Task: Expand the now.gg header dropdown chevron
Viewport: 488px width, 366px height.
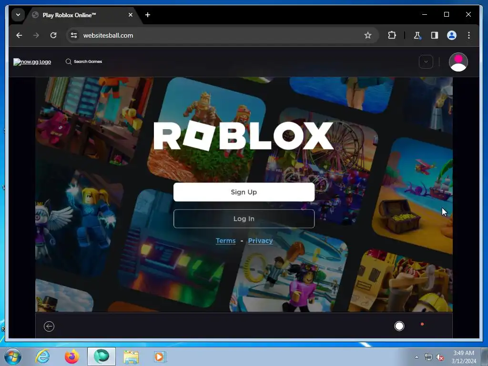Action: 426,61
